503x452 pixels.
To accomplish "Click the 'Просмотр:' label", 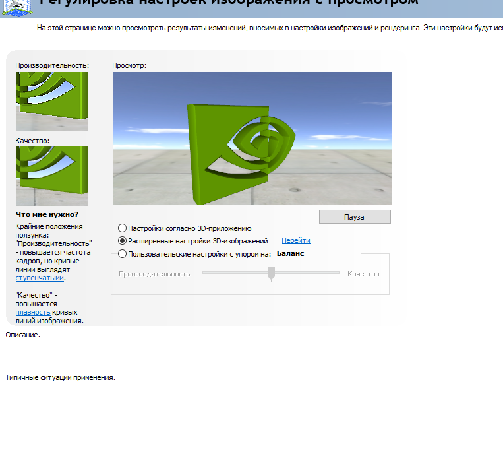I will tap(129, 65).
